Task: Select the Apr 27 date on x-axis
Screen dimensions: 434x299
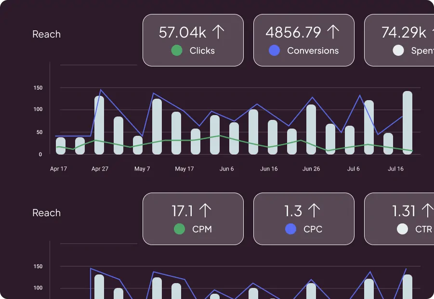Action: [x=100, y=169]
